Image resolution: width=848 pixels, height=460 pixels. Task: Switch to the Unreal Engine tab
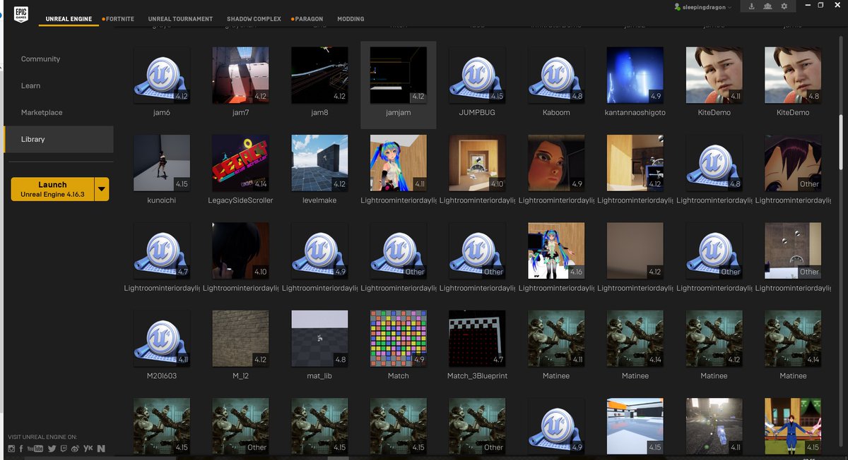click(x=69, y=19)
